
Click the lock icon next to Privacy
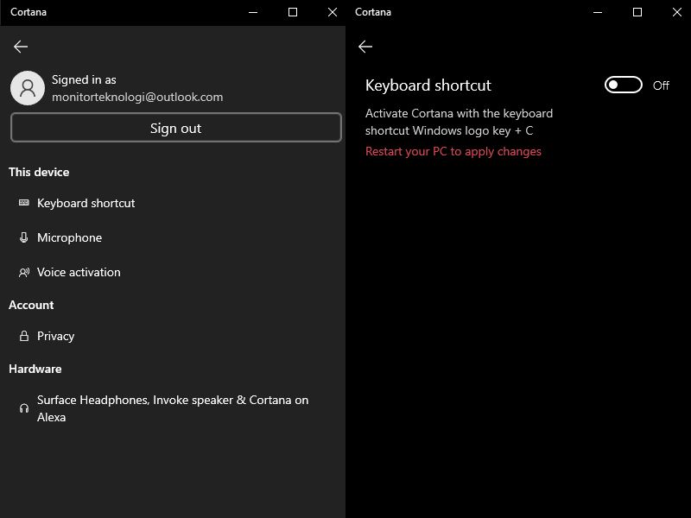24,336
